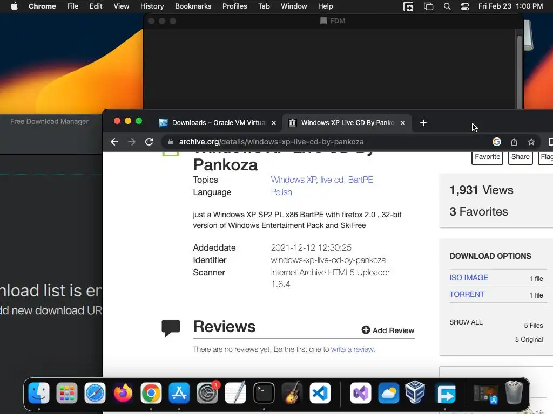Open the Polish language link
Viewport: 553px width, 414px height.
pos(281,192)
